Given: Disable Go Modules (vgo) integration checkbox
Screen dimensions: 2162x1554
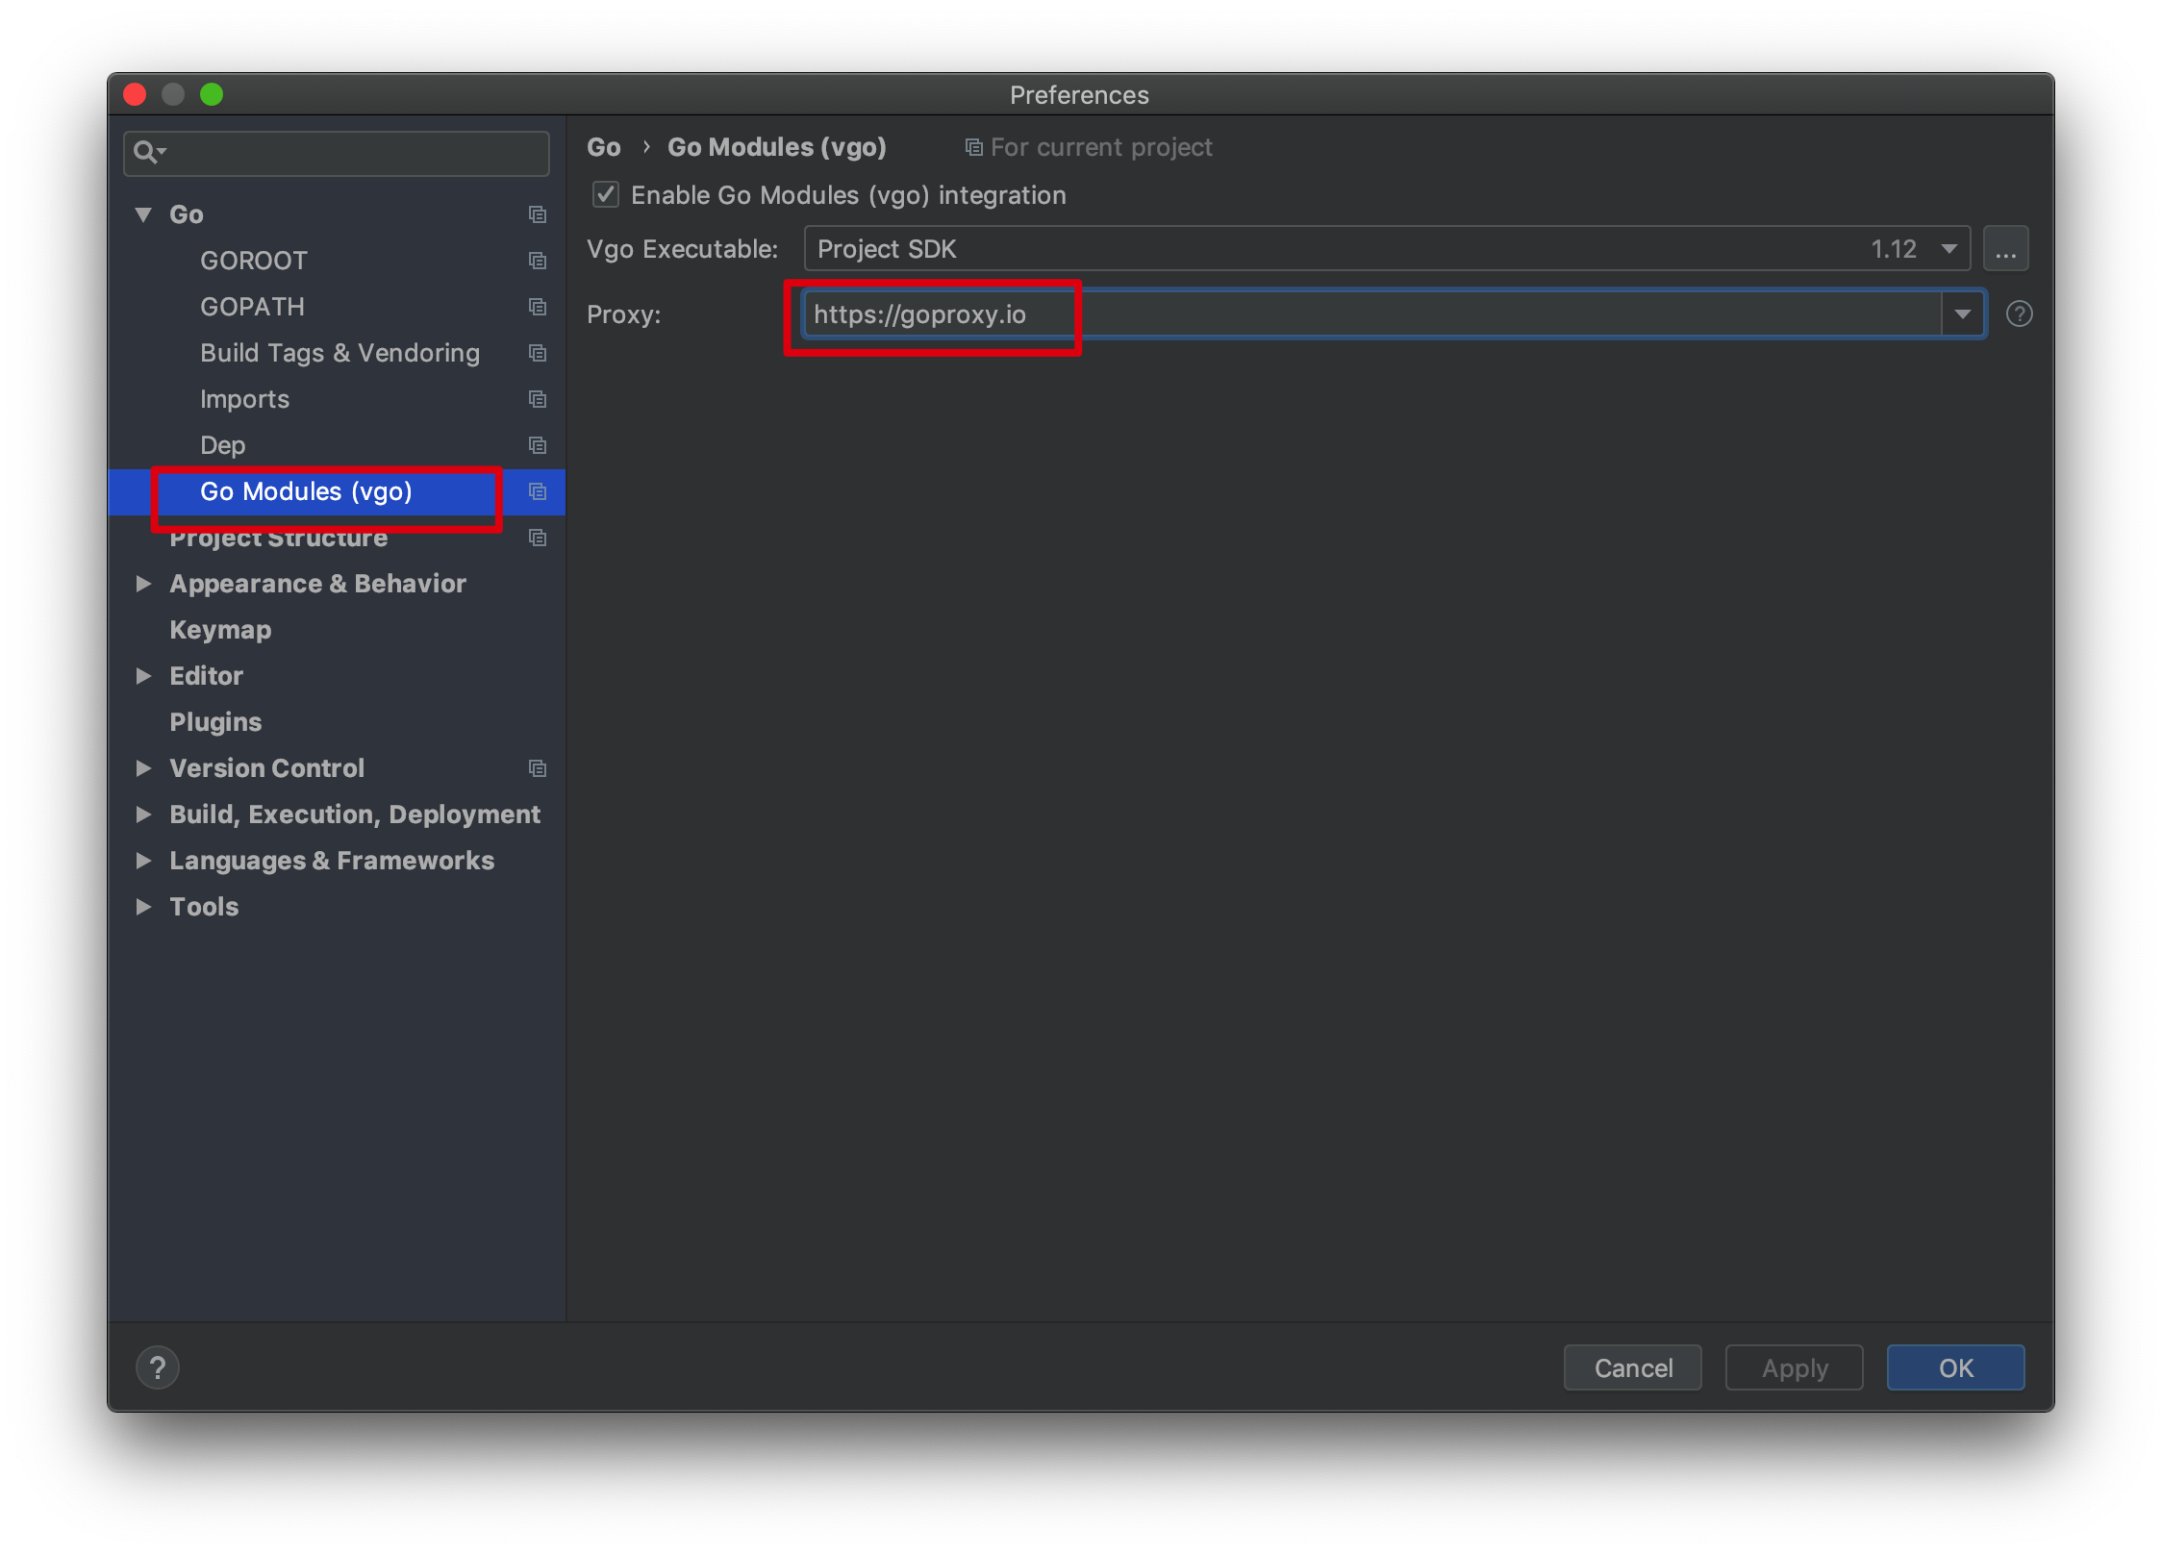Looking at the screenshot, I should pyautogui.click(x=606, y=195).
